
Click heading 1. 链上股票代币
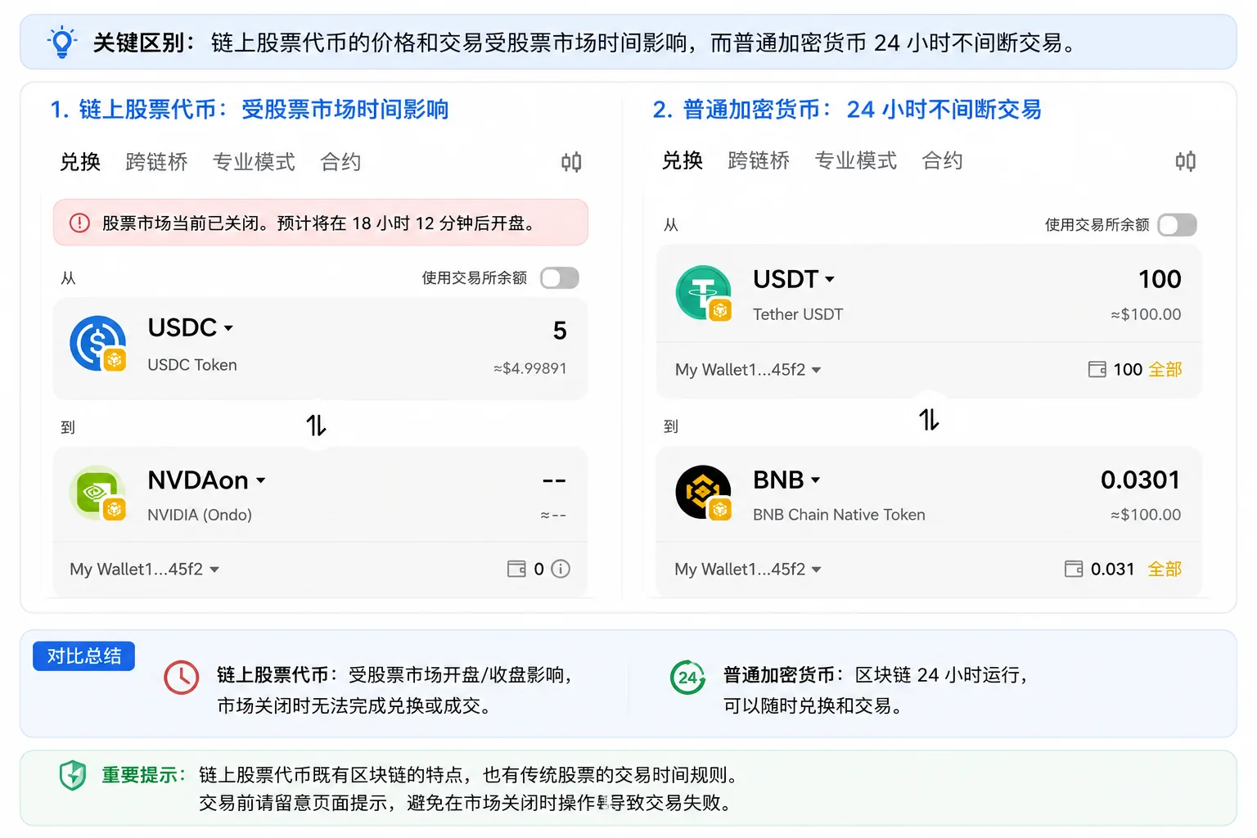pos(250,109)
